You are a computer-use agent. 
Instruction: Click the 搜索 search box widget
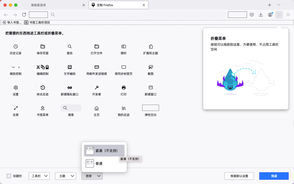pos(71,108)
